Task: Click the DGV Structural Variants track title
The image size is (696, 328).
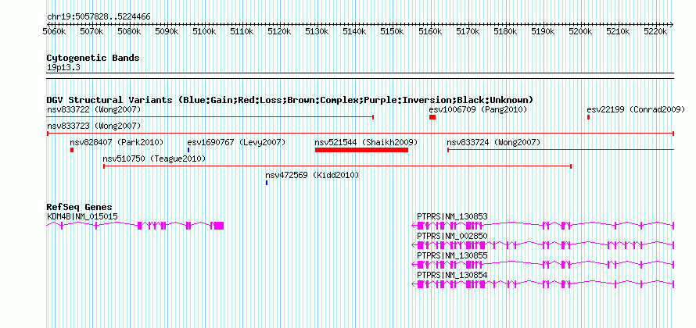Action: click(290, 100)
